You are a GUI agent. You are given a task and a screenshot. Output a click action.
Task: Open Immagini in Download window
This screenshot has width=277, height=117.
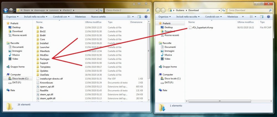tap(168, 51)
